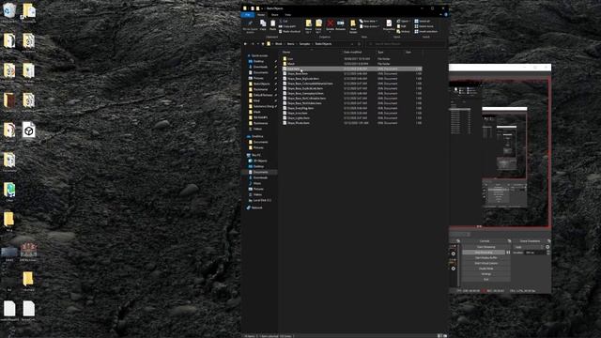Click the Explorer search box
Screen dimensions: 601x338
[x=406, y=44]
